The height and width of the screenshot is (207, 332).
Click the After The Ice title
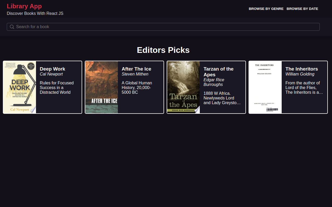[136, 69]
